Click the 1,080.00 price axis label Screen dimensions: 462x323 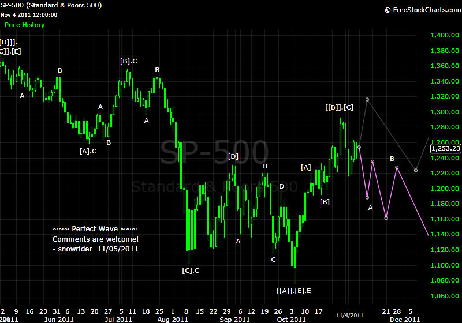(x=445, y=280)
